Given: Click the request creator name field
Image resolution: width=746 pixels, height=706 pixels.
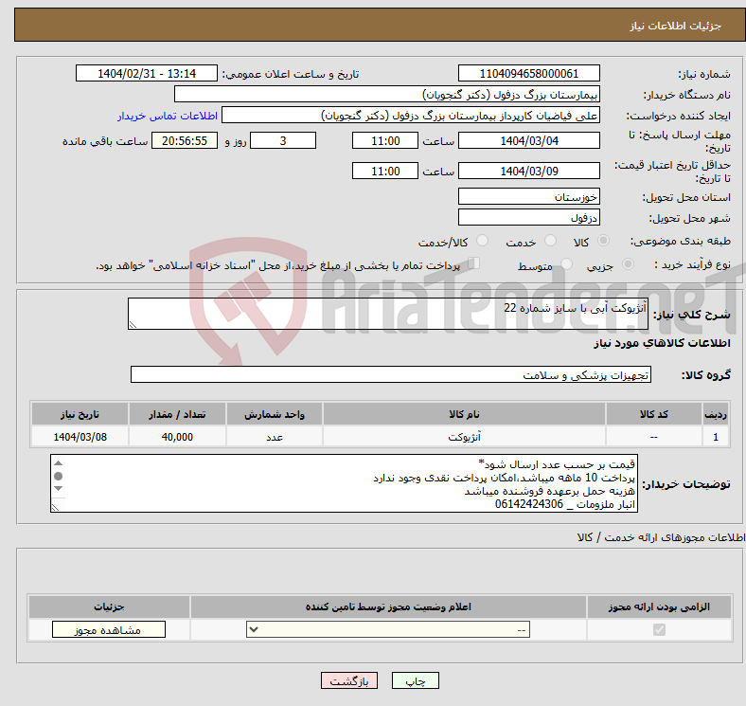Looking at the screenshot, I should pos(411,116).
